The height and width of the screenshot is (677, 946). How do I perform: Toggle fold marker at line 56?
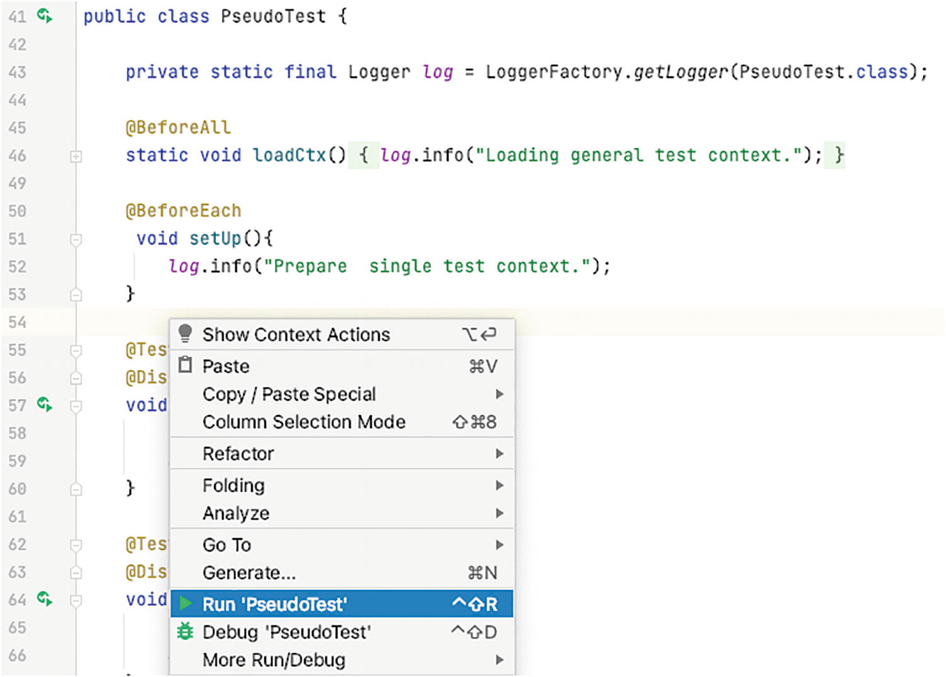(76, 378)
